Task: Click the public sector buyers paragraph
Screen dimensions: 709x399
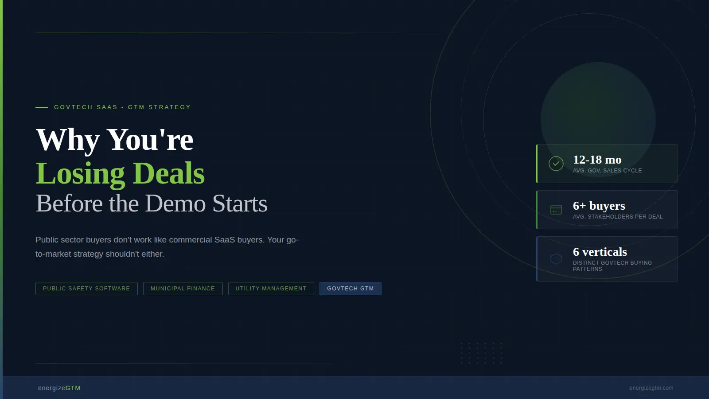Action: [167, 246]
